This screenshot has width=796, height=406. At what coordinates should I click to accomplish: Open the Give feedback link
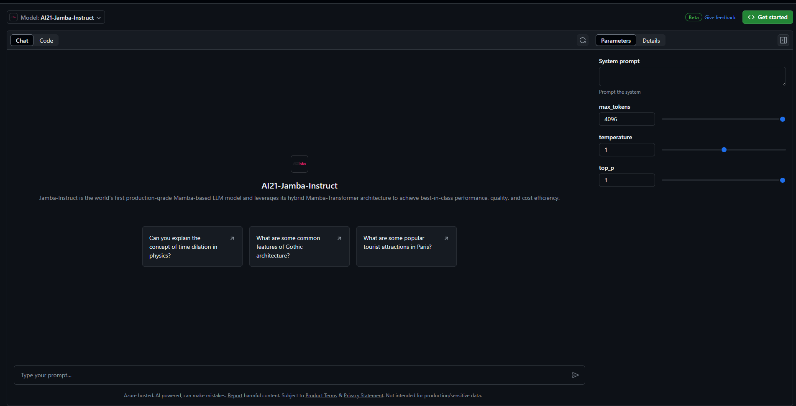[720, 18]
